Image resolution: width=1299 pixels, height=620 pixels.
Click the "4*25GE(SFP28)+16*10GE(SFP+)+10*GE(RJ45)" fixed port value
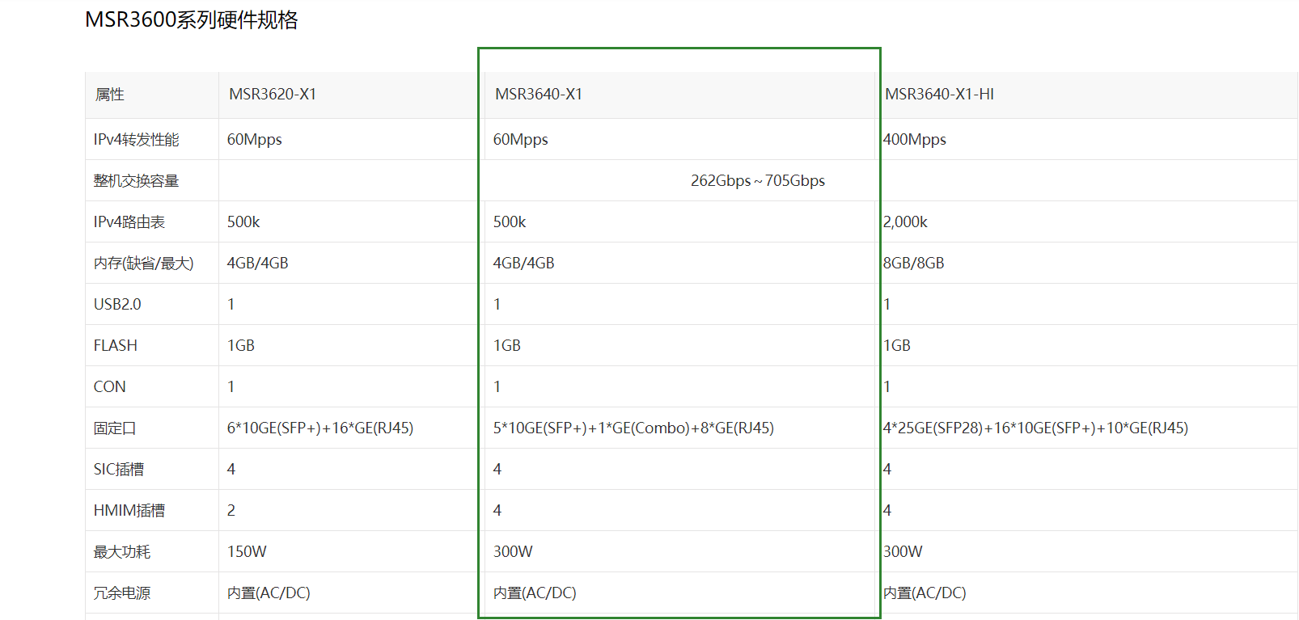[1035, 428]
